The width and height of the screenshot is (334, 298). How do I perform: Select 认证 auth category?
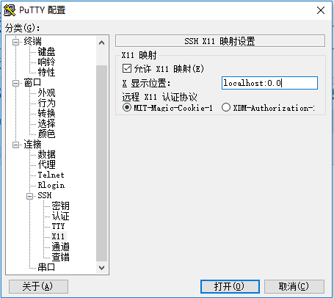(61, 216)
